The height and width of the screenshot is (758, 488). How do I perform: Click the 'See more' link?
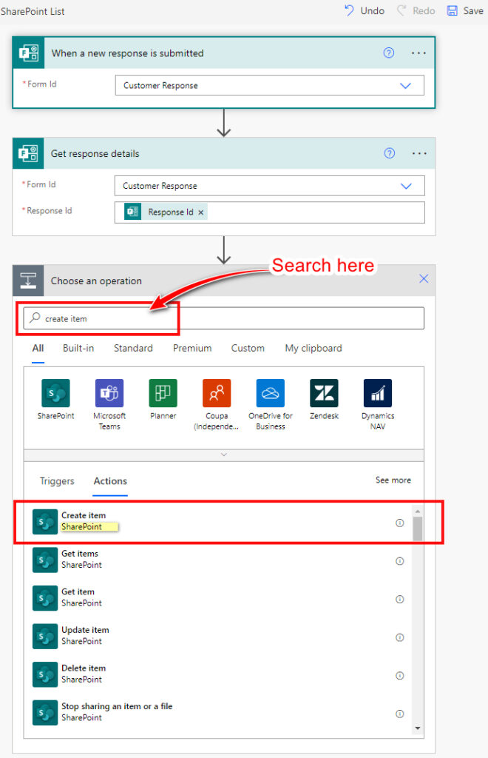point(393,480)
